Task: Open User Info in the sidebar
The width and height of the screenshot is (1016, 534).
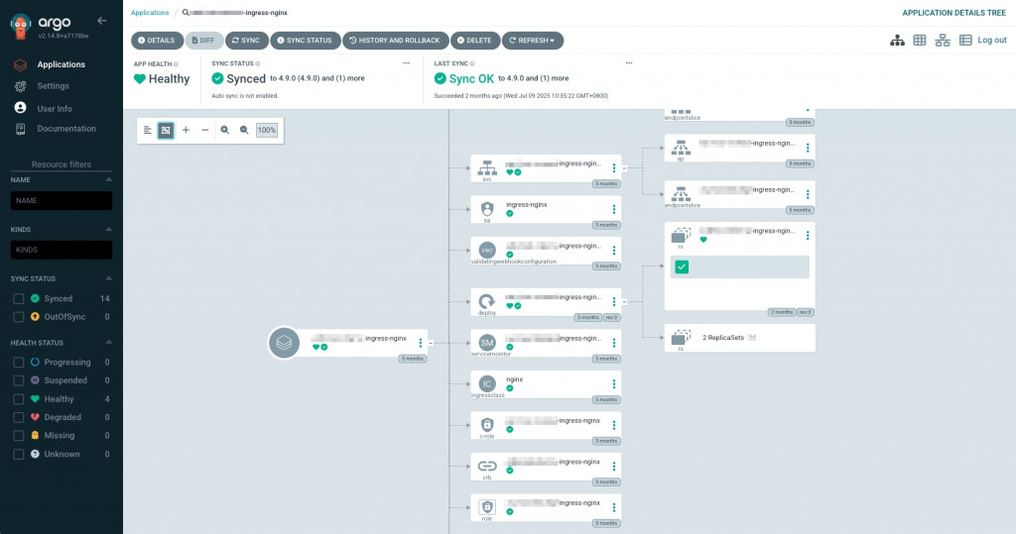Action: click(54, 109)
